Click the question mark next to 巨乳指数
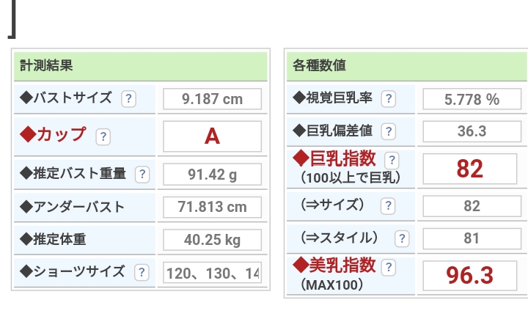The image size is (528, 330). coord(392,160)
